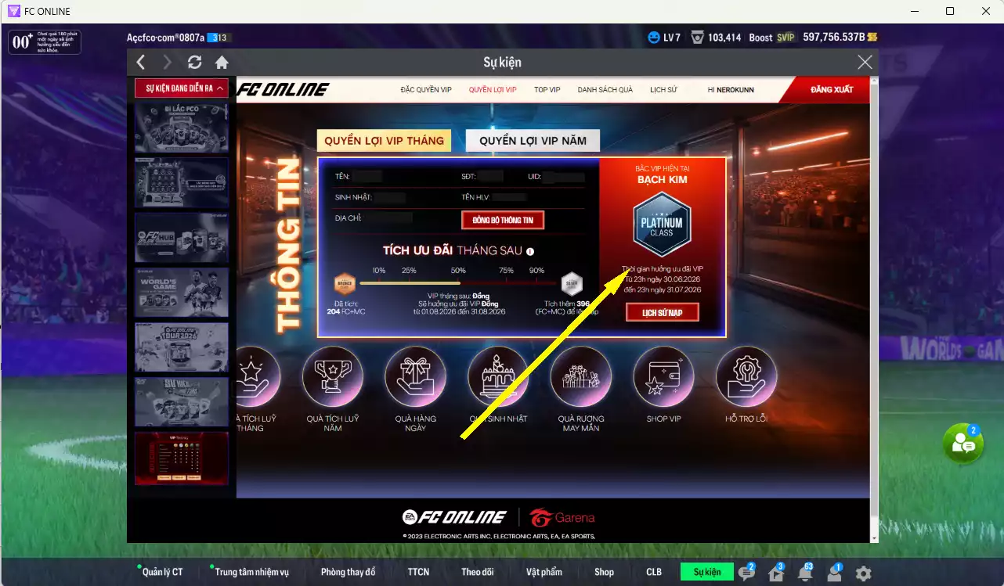Open friends icon in bottom bar
Image resolution: width=1004 pixels, height=586 pixels.
pyautogui.click(x=834, y=573)
